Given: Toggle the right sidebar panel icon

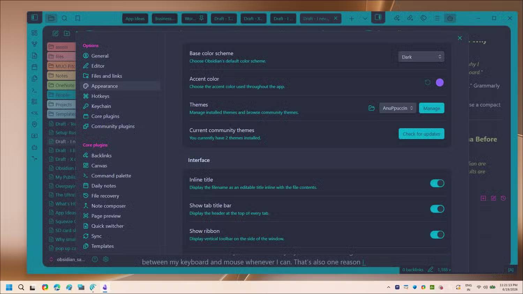Looking at the screenshot, I should pyautogui.click(x=378, y=17).
